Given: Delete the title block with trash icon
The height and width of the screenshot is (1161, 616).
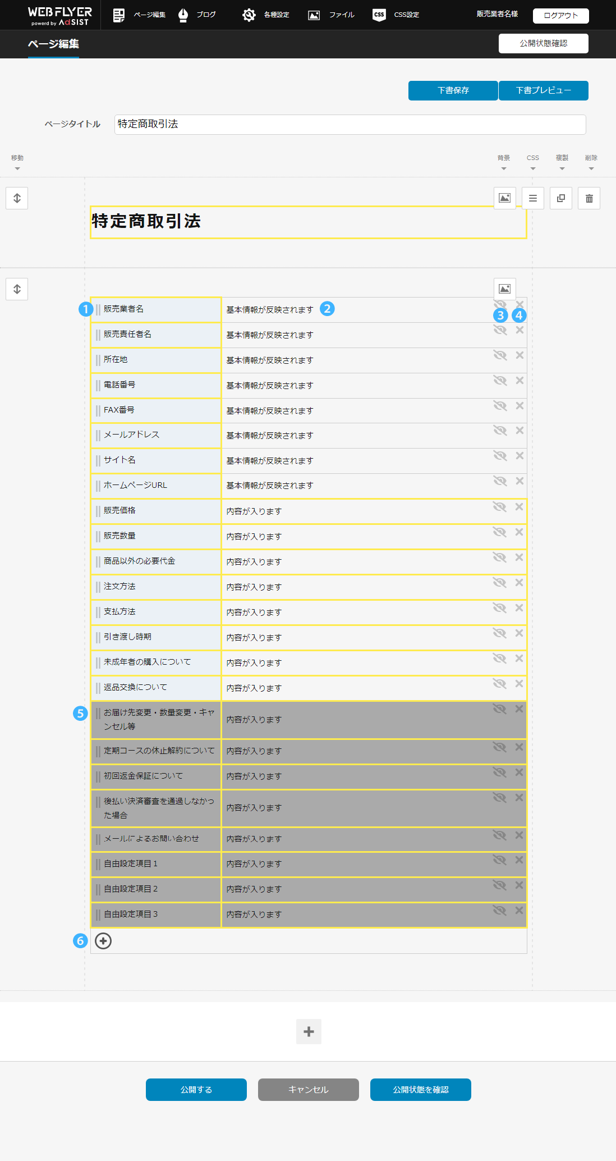Looking at the screenshot, I should click(x=589, y=198).
